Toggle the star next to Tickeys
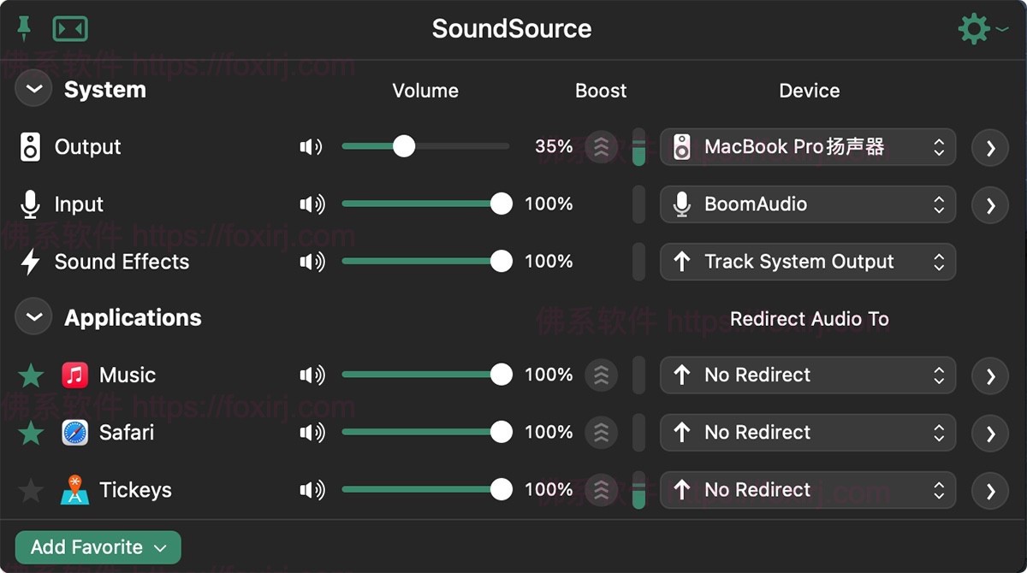Viewport: 1027px width, 573px height. pyautogui.click(x=31, y=489)
